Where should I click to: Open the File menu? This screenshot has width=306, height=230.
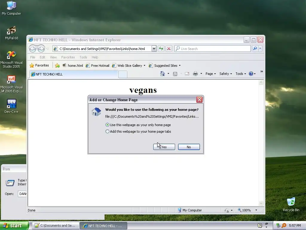33,57
